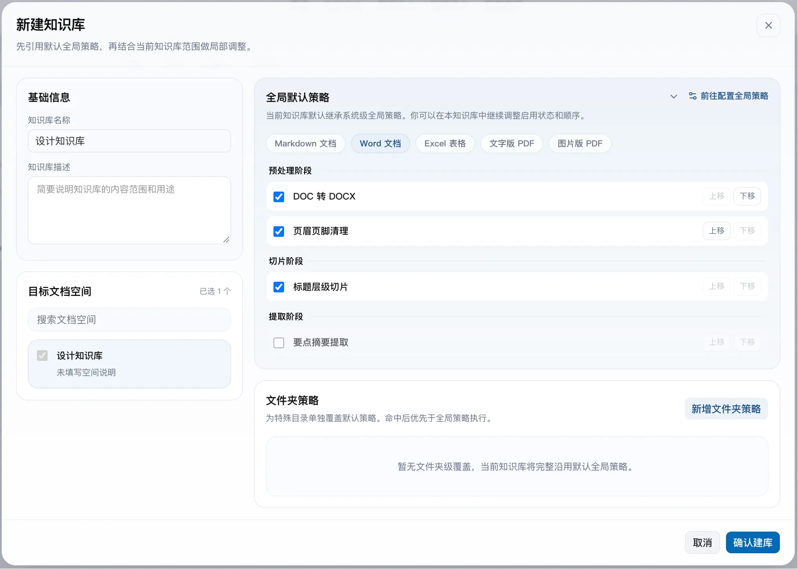
Task: Click the 新增文件夹策略 button
Action: 726,409
